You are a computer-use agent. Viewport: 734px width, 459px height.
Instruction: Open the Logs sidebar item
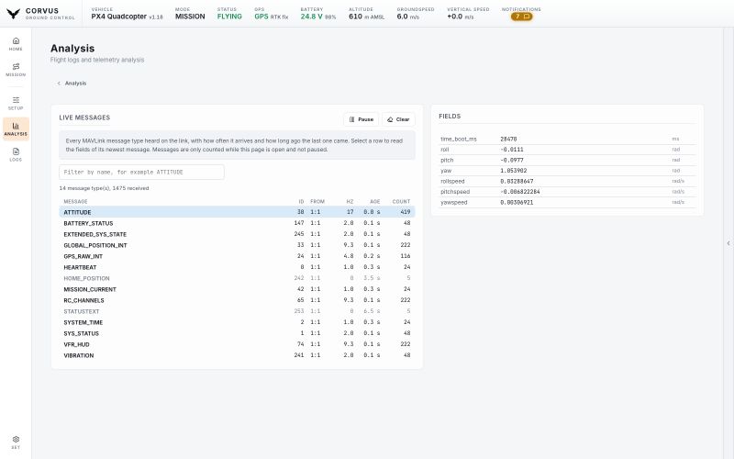tap(16, 154)
